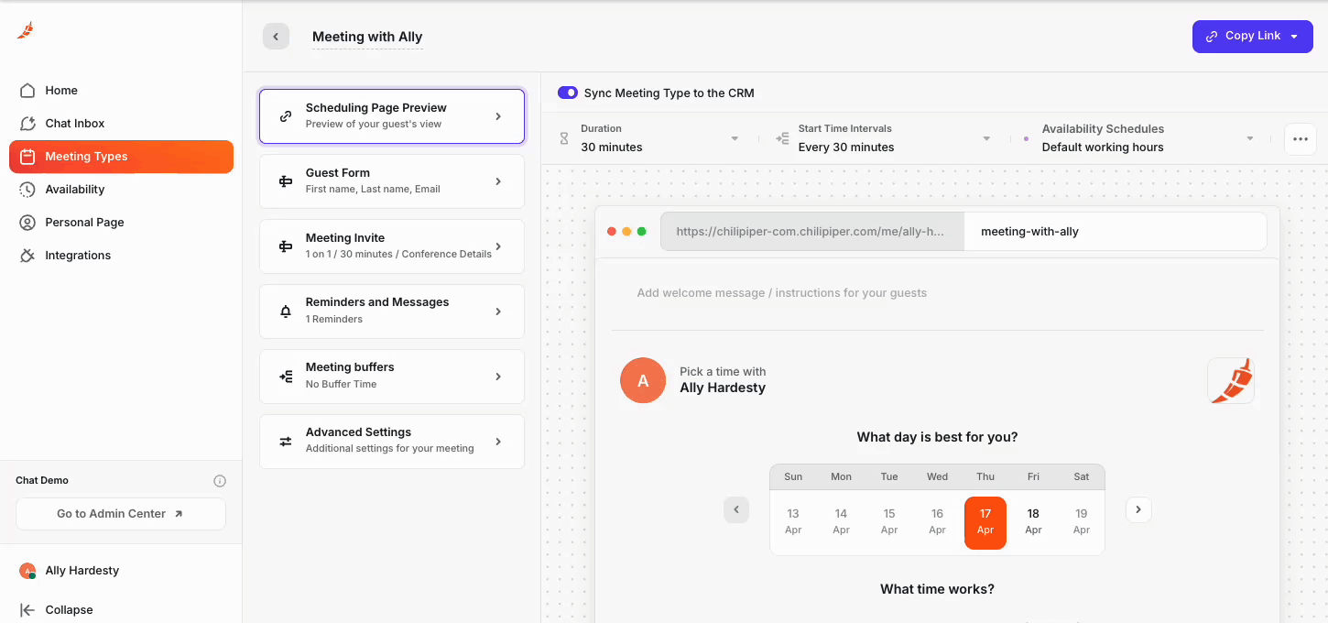The image size is (1328, 623).
Task: Click the meeting-with-ally URL slug field
Action: click(1116, 232)
